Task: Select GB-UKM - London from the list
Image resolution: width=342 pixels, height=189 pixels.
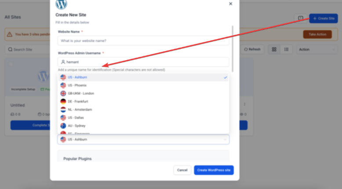Action: coord(143,93)
